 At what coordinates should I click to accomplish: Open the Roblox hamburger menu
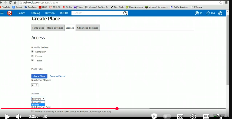click(2, 13)
